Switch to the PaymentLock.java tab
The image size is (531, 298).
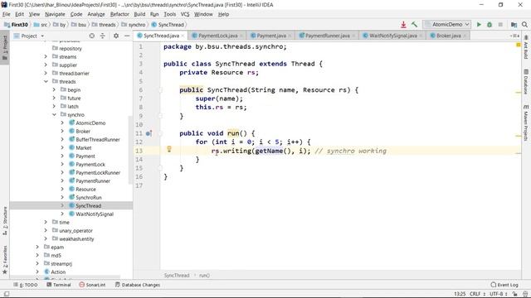(x=217, y=36)
